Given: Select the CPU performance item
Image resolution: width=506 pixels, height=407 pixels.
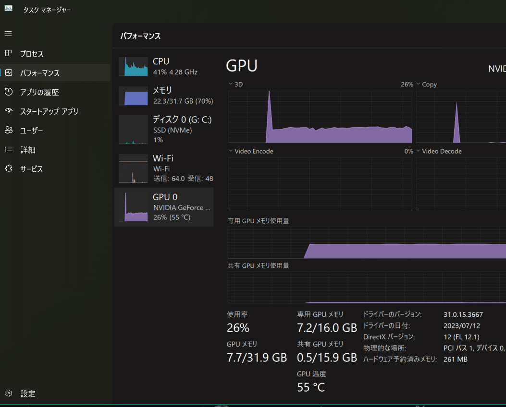Looking at the screenshot, I should point(164,66).
